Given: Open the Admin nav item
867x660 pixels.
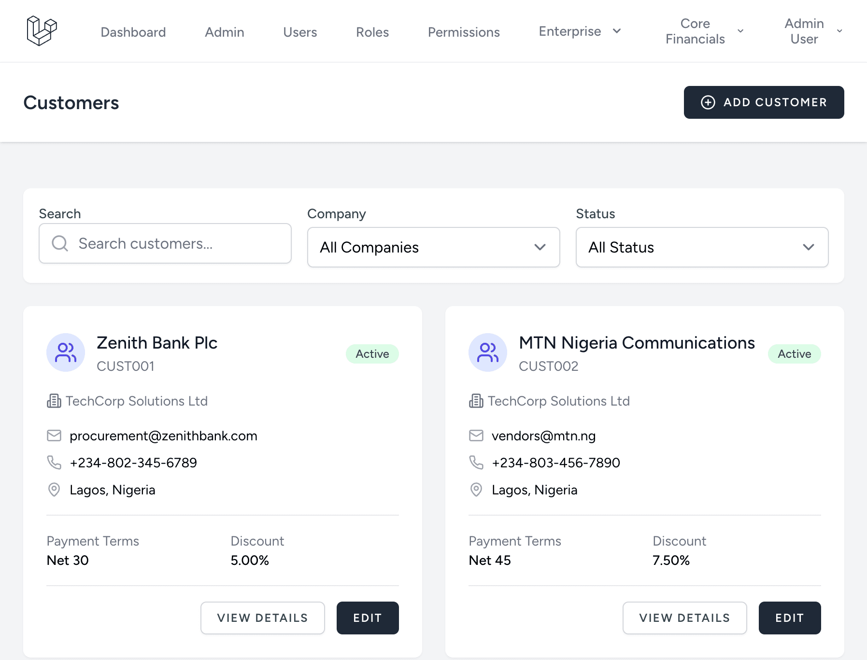Looking at the screenshot, I should [x=225, y=32].
